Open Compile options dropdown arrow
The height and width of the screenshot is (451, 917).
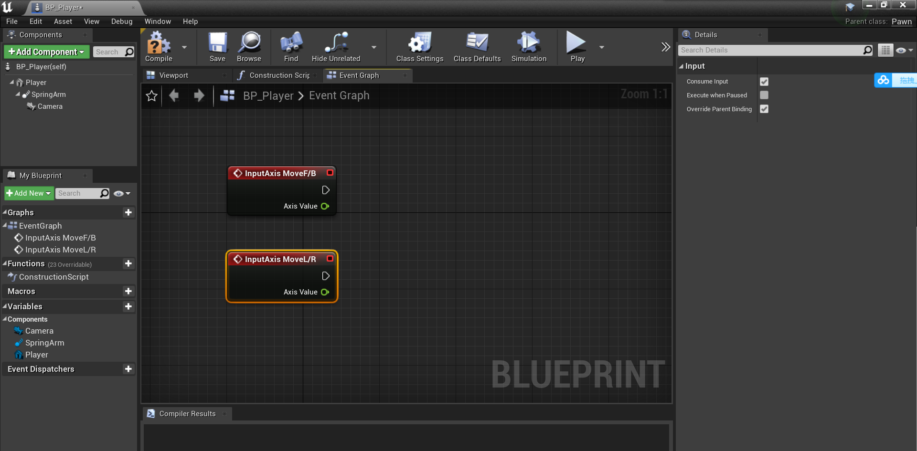click(184, 47)
